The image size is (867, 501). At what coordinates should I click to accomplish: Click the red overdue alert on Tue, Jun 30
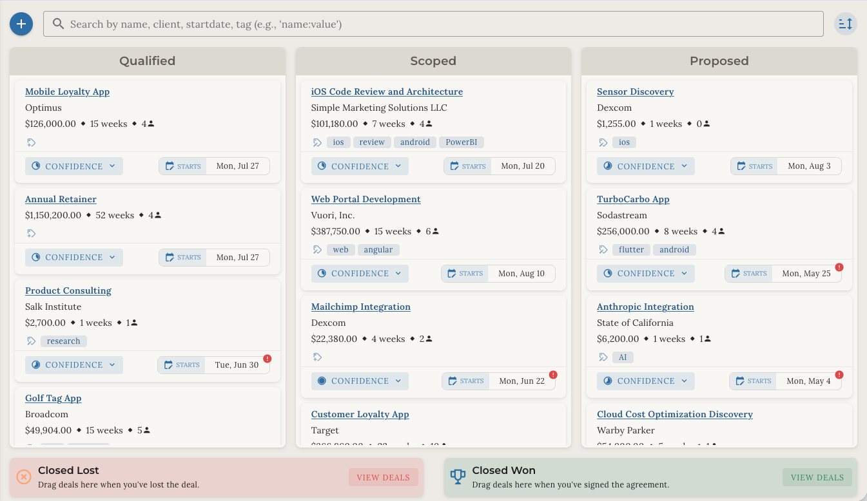pyautogui.click(x=268, y=359)
